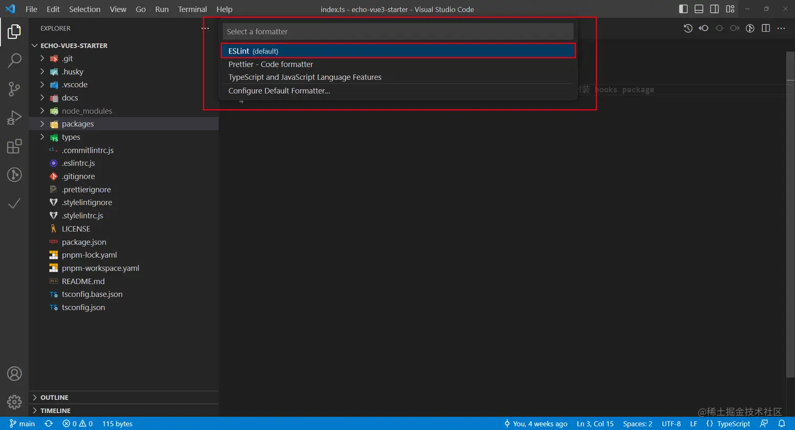Click 115 bytes in the status bar
Viewport: 795px width, 430px height.
[117, 424]
